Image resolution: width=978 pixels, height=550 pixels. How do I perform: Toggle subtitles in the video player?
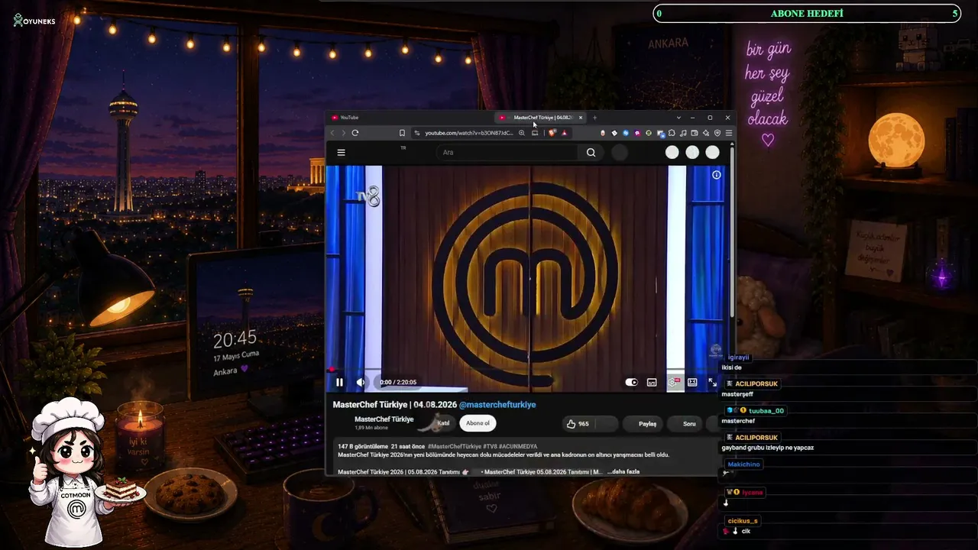click(652, 382)
